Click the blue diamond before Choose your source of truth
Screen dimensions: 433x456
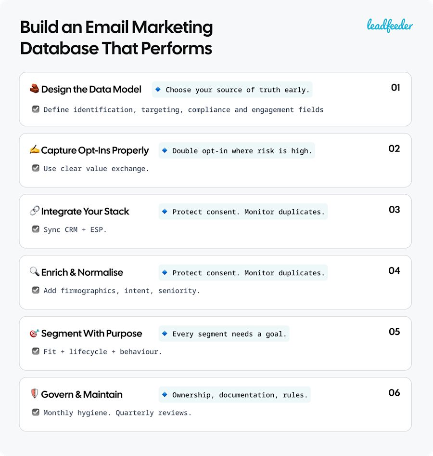click(158, 89)
